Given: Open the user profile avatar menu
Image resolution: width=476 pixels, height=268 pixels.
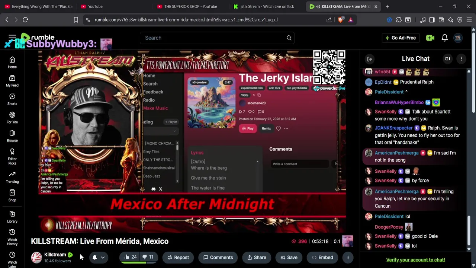Looking at the screenshot, I should click(x=458, y=38).
